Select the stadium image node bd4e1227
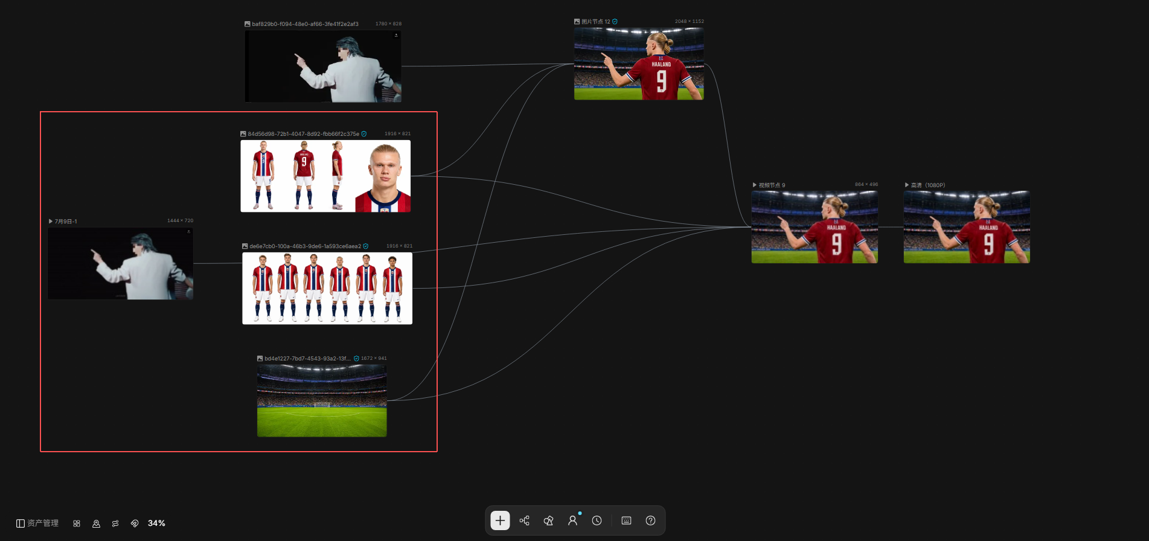The width and height of the screenshot is (1149, 541). (x=322, y=400)
